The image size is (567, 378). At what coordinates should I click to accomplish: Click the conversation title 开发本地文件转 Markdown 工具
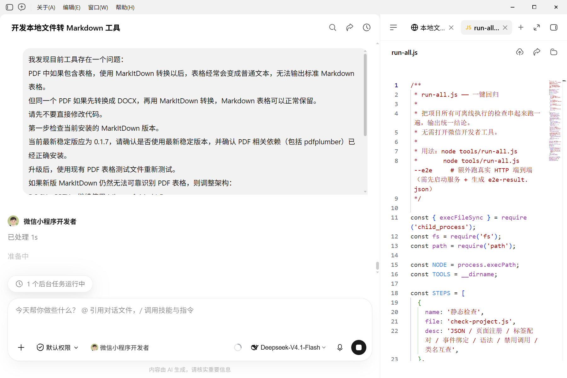click(x=66, y=28)
